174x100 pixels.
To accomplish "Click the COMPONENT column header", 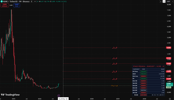I will click(136, 69).
